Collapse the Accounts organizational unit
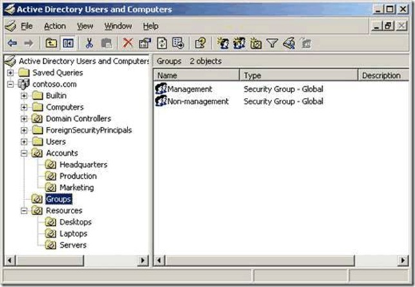The height and width of the screenshot is (287, 415). 24,153
